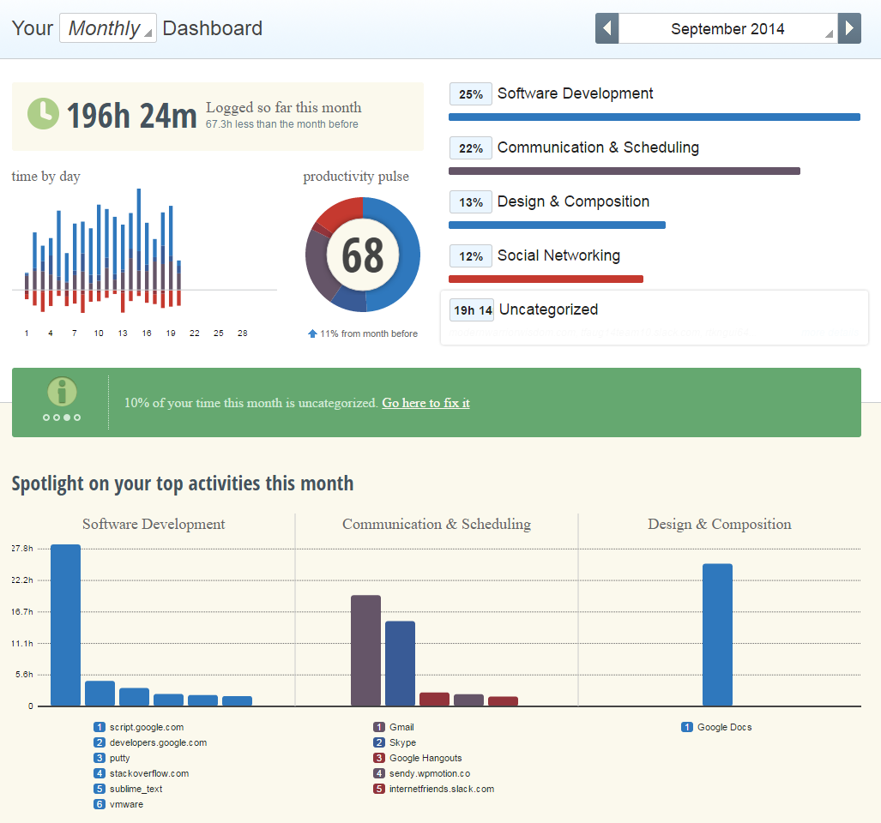
Task: Open the Monthly dashboard period dropdown
Action: (x=108, y=28)
